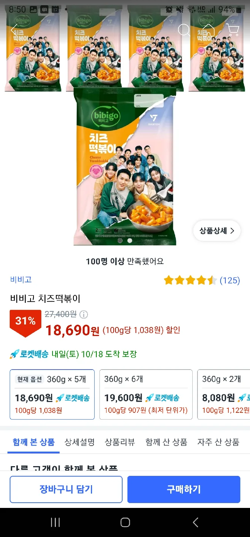
Task: Select the 360g × 6개 option
Action: tap(146, 394)
